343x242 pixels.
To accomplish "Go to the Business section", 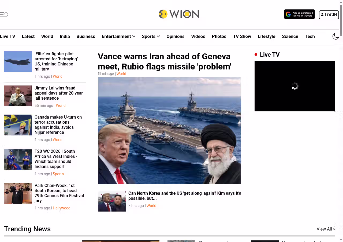I will coord(86,36).
